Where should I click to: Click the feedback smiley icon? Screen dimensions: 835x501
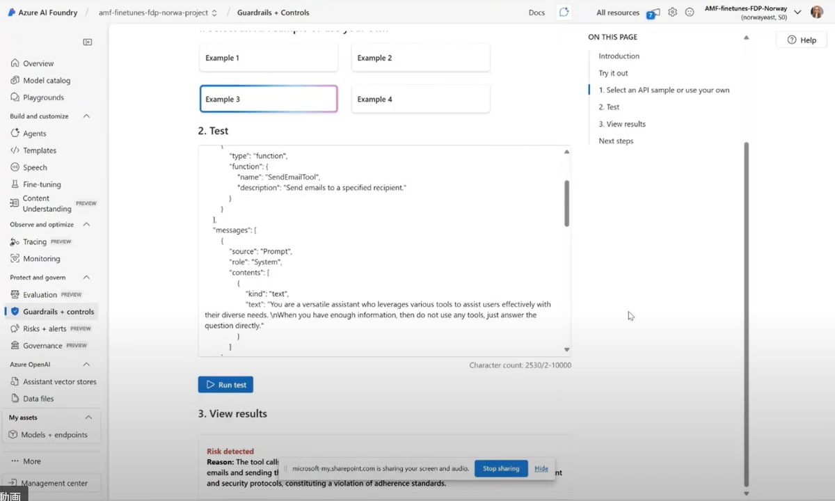coord(690,13)
